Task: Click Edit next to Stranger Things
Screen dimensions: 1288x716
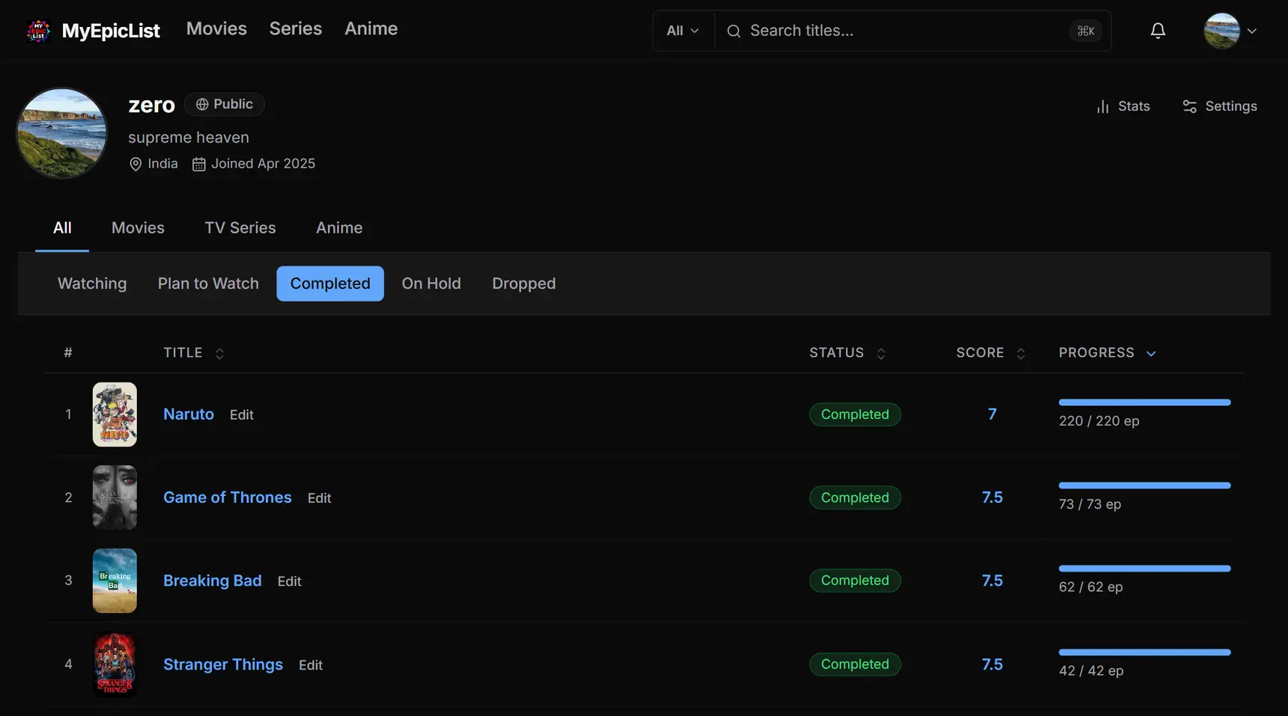Action: click(311, 665)
